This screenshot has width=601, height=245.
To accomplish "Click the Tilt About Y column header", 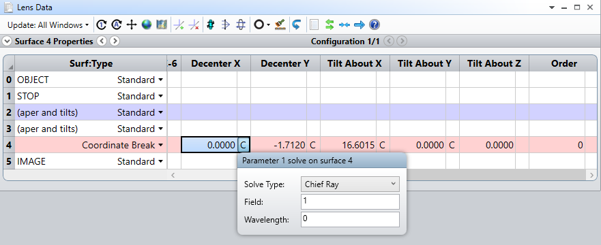I will [x=425, y=63].
